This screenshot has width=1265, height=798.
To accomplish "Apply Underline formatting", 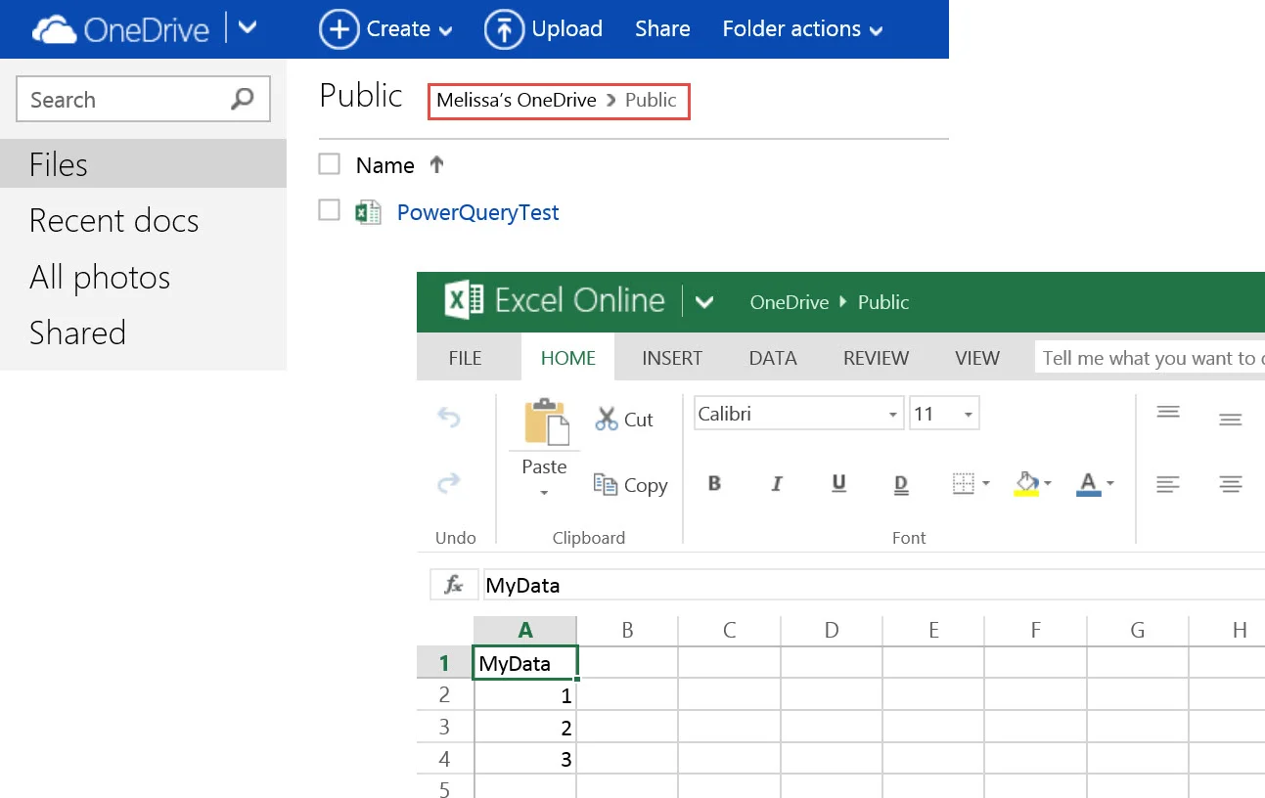I will (x=838, y=483).
